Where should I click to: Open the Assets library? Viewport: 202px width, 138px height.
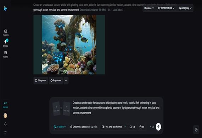tap(6, 54)
